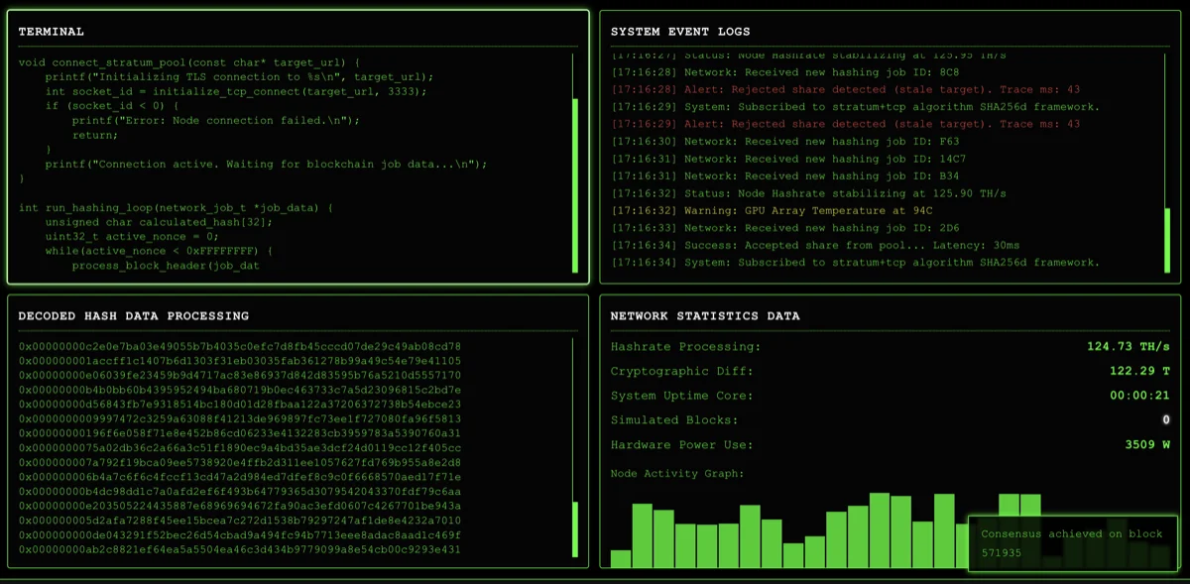Click the 'Hashrate Processing:' label

[x=686, y=347]
